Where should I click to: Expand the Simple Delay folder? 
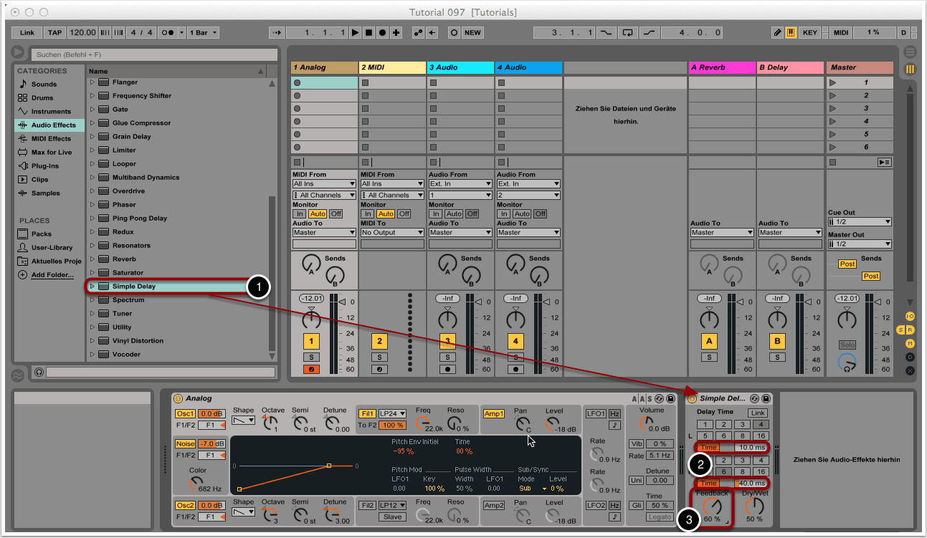(92, 287)
